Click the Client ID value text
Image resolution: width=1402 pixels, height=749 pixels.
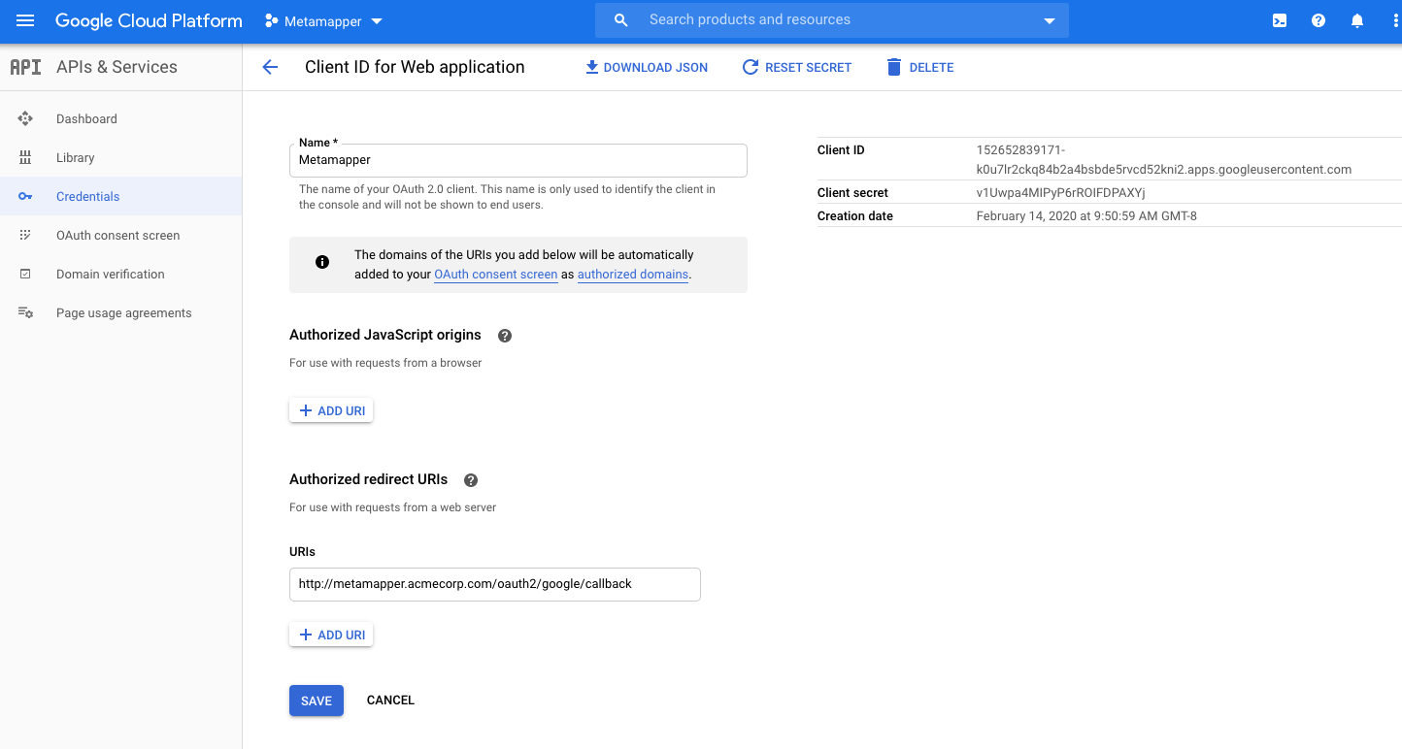pos(1164,160)
